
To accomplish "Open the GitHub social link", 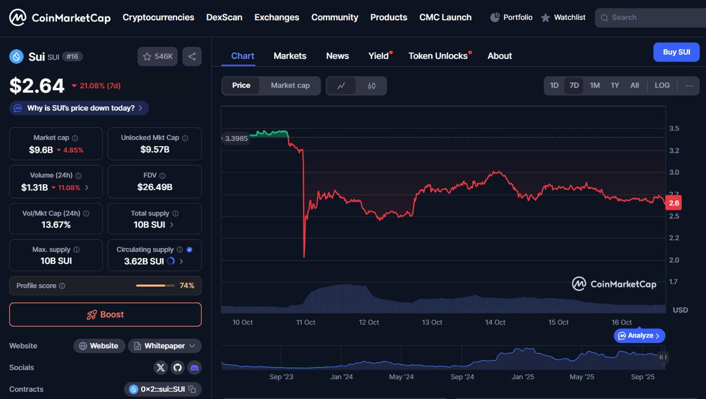I will (x=177, y=368).
